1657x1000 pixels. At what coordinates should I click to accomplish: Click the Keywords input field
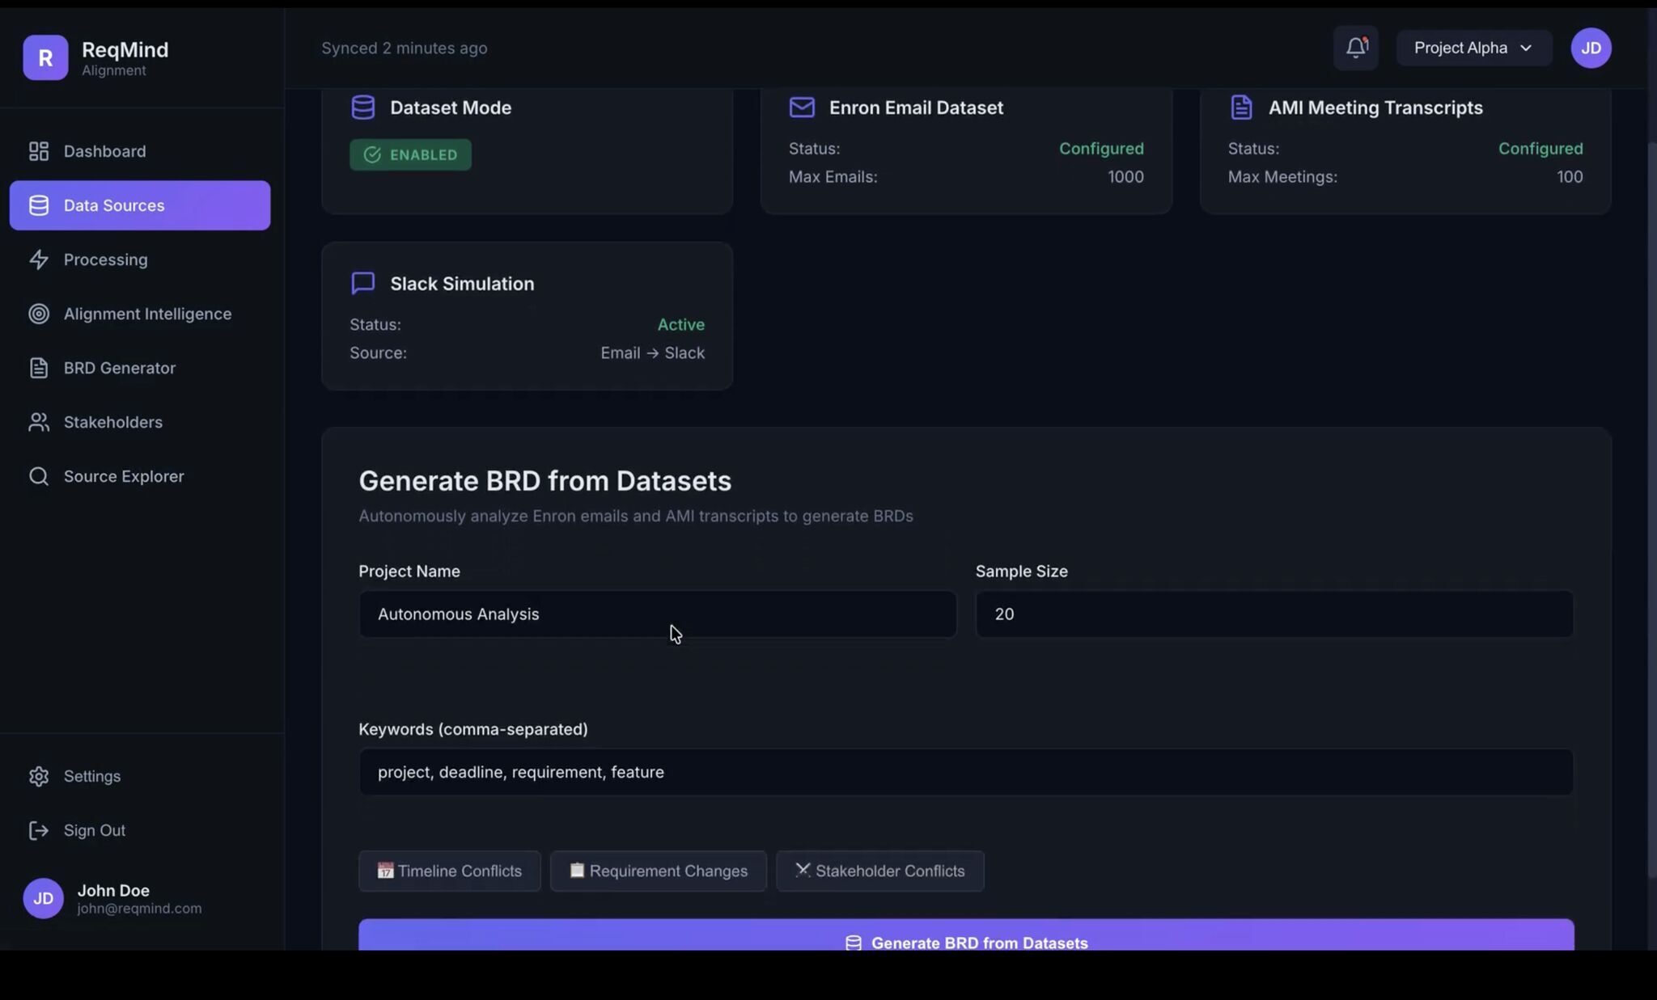click(966, 772)
